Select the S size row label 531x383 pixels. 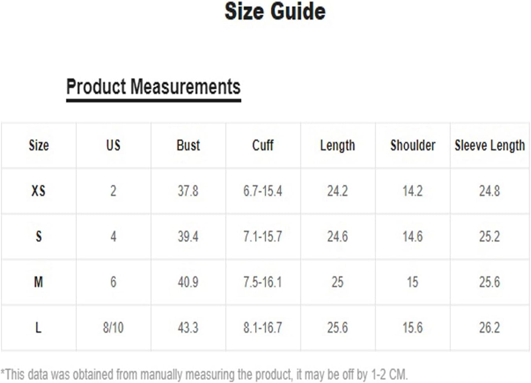[x=39, y=237]
